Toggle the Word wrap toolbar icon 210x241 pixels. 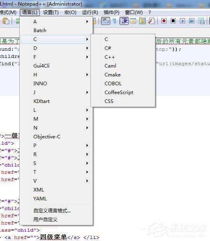105,21
